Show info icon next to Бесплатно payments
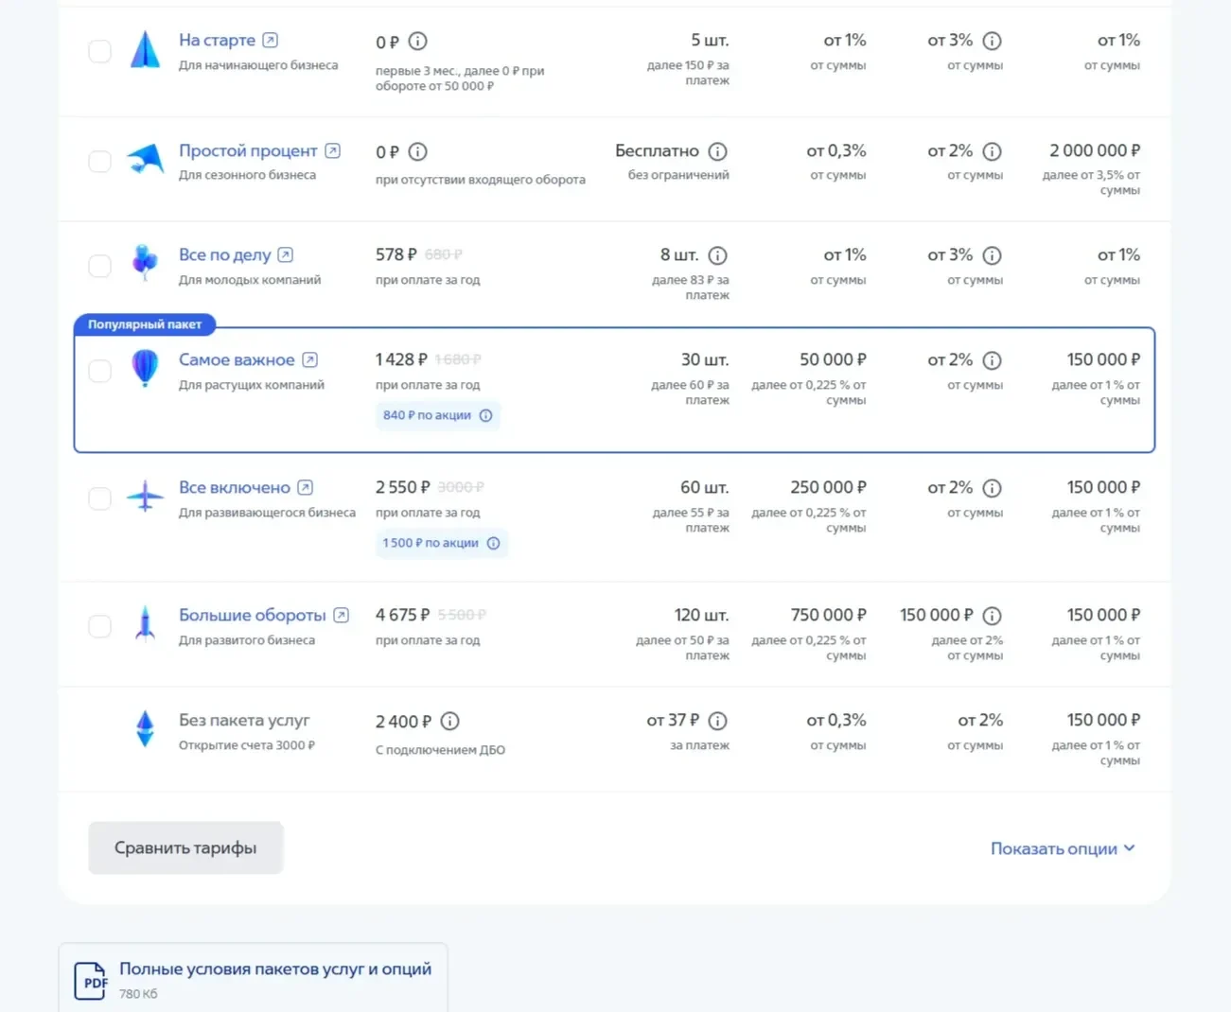The image size is (1231, 1012). point(718,151)
